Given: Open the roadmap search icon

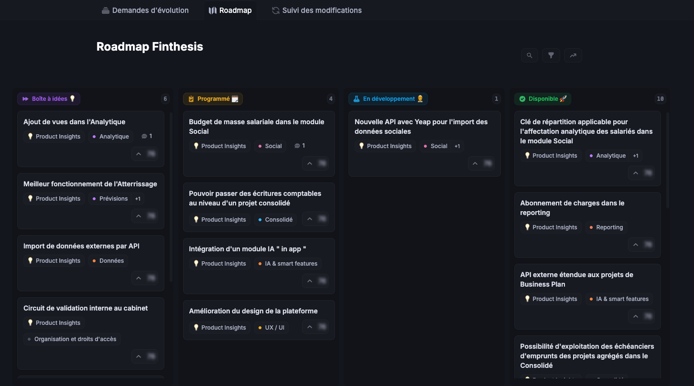Looking at the screenshot, I should point(529,55).
